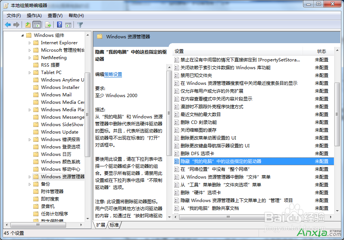Click the tree pane horizontal scrollbar thumb

[x=38, y=225]
